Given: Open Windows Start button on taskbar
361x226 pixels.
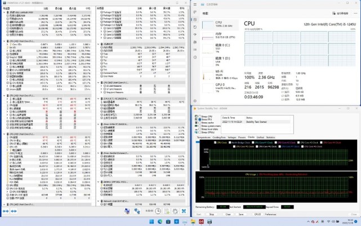Looking at the screenshot, I should pyautogui.click(x=151, y=221).
